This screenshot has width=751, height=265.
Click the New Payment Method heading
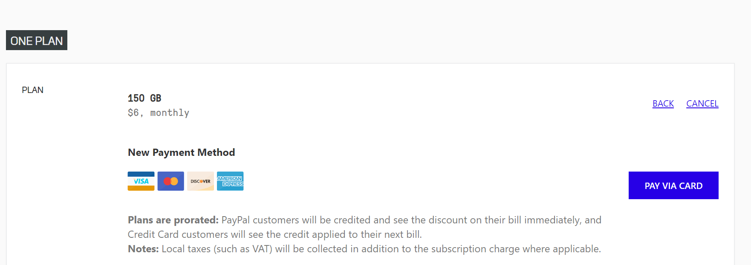tap(181, 152)
